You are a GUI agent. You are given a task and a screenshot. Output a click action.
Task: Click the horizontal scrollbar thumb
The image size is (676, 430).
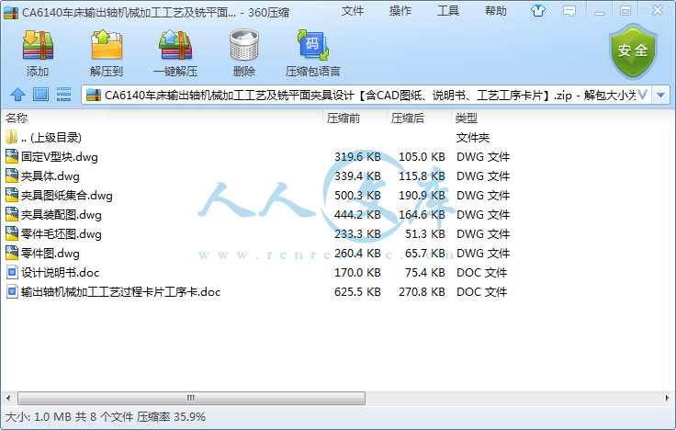(x=191, y=398)
